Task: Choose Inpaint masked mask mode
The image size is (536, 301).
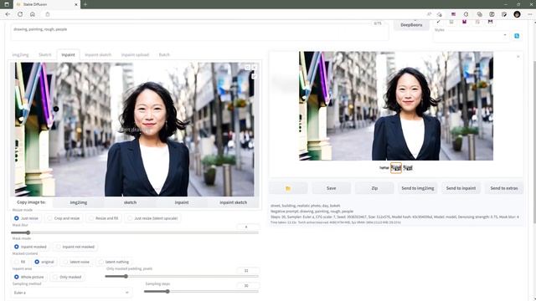Action: click(30, 247)
